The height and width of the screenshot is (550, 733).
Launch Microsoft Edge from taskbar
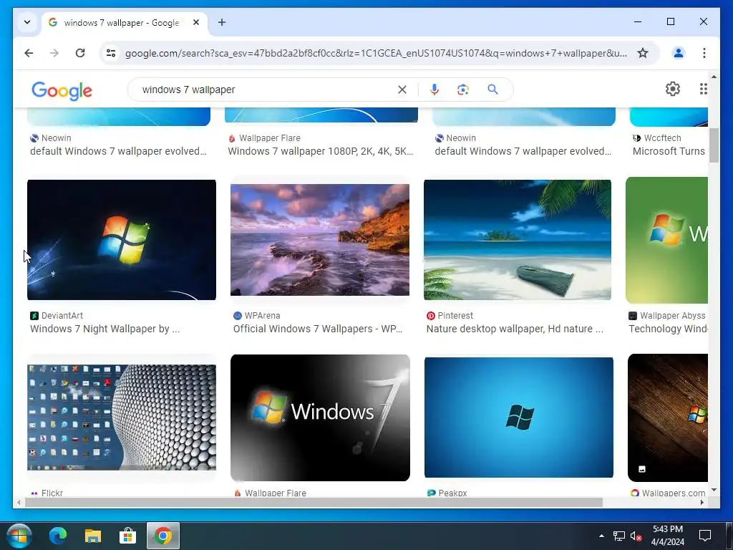pos(58,536)
